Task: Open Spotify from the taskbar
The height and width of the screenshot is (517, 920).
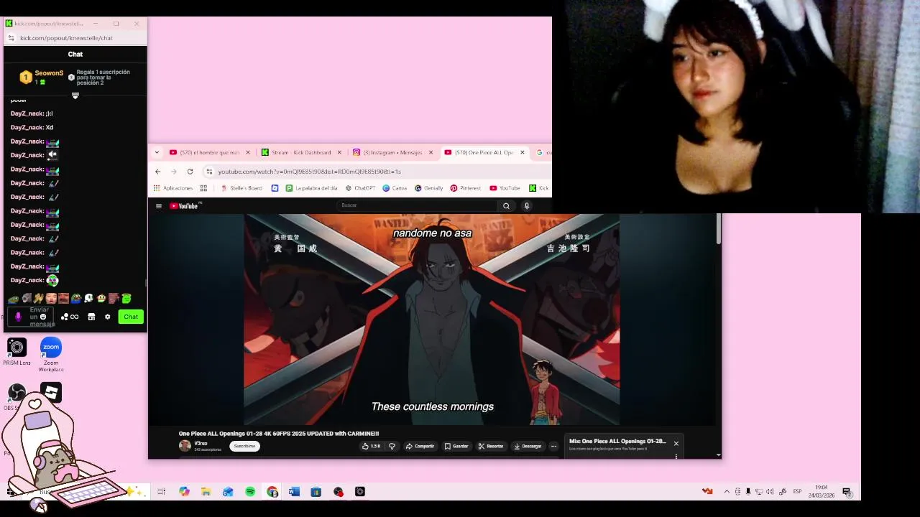Action: 250,492
